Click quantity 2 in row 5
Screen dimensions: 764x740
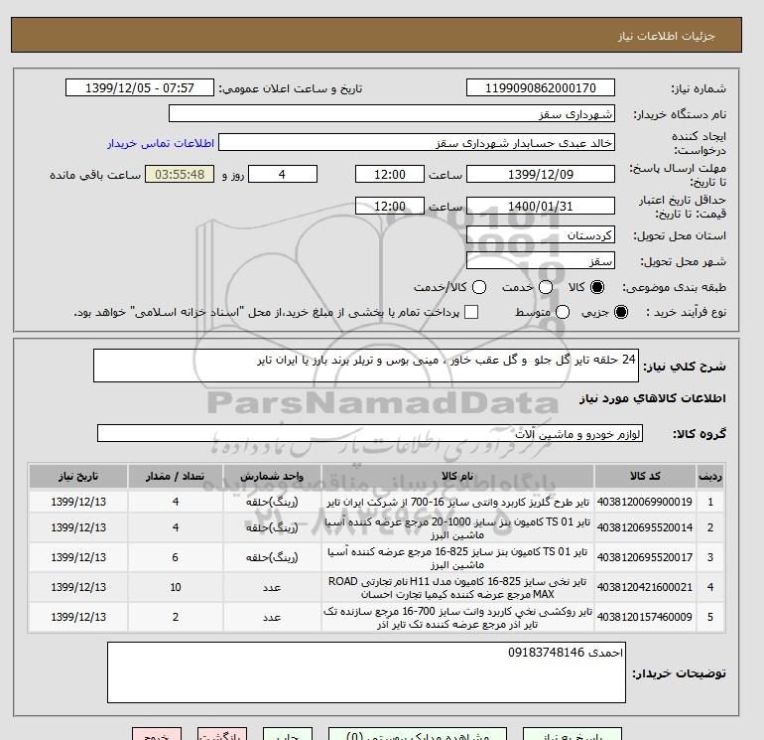tap(176, 617)
